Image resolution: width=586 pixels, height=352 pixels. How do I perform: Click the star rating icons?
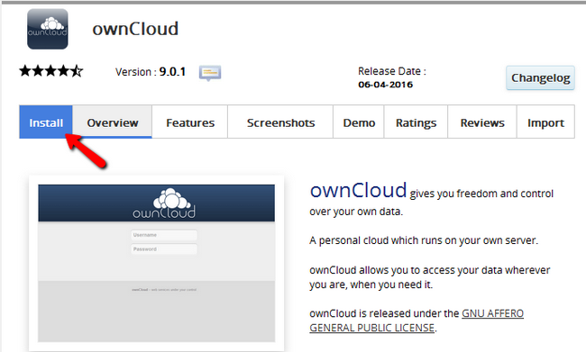click(x=51, y=71)
